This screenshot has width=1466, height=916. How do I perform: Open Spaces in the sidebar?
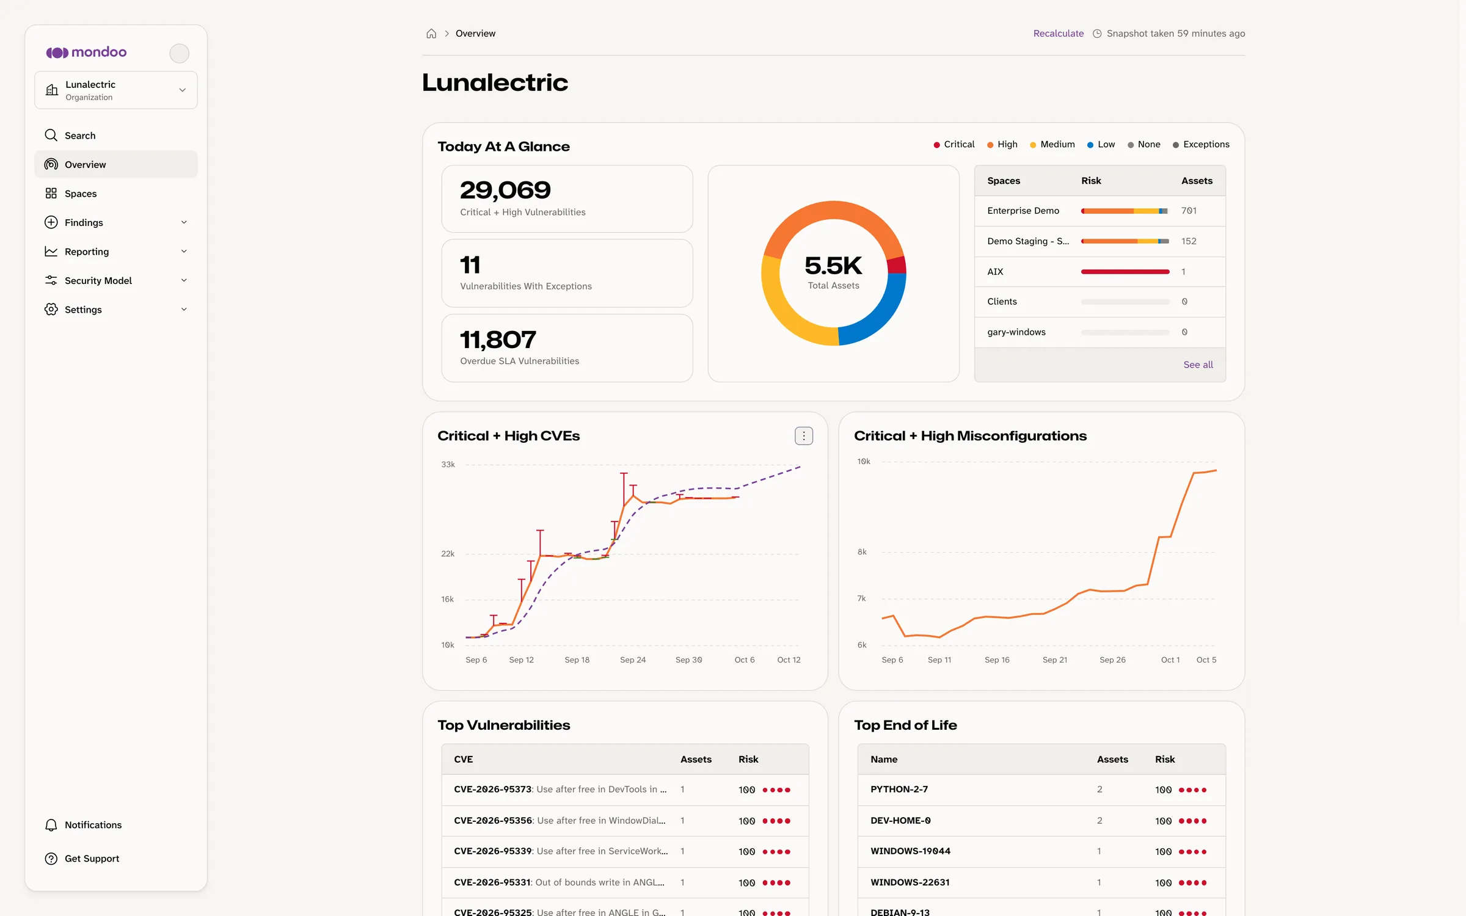point(116,194)
